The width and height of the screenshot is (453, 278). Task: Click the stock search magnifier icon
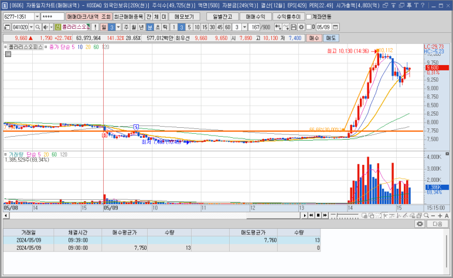[38, 27]
